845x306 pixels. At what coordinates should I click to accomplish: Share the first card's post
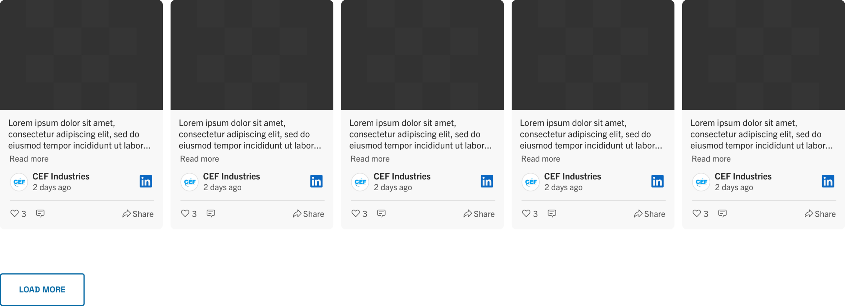(138, 214)
